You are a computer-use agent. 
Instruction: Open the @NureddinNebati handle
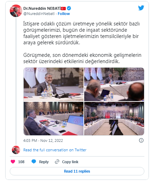(x=39, y=14)
